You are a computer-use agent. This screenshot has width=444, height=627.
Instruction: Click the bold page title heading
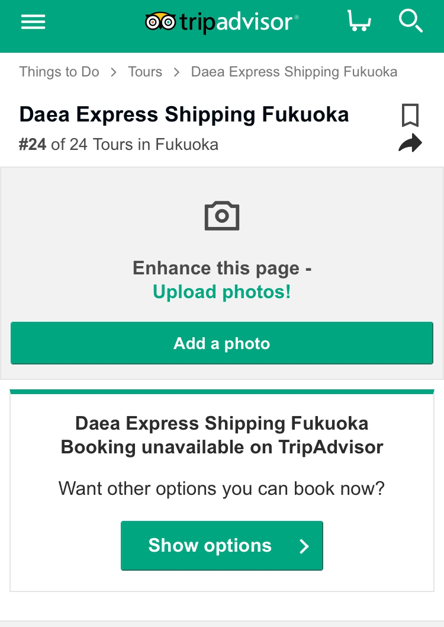[x=184, y=114]
